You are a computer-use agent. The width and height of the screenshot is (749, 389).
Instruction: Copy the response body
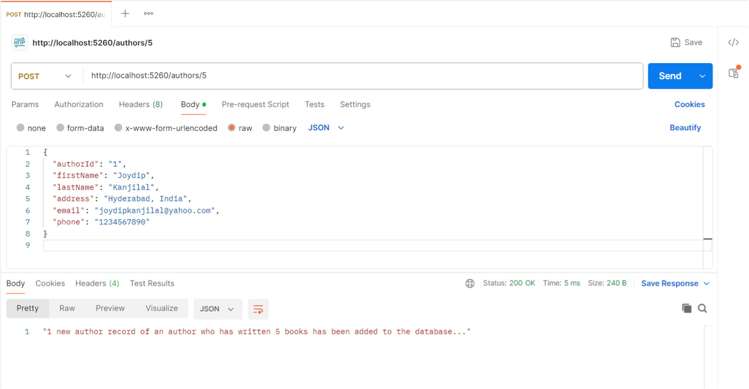[x=687, y=309]
